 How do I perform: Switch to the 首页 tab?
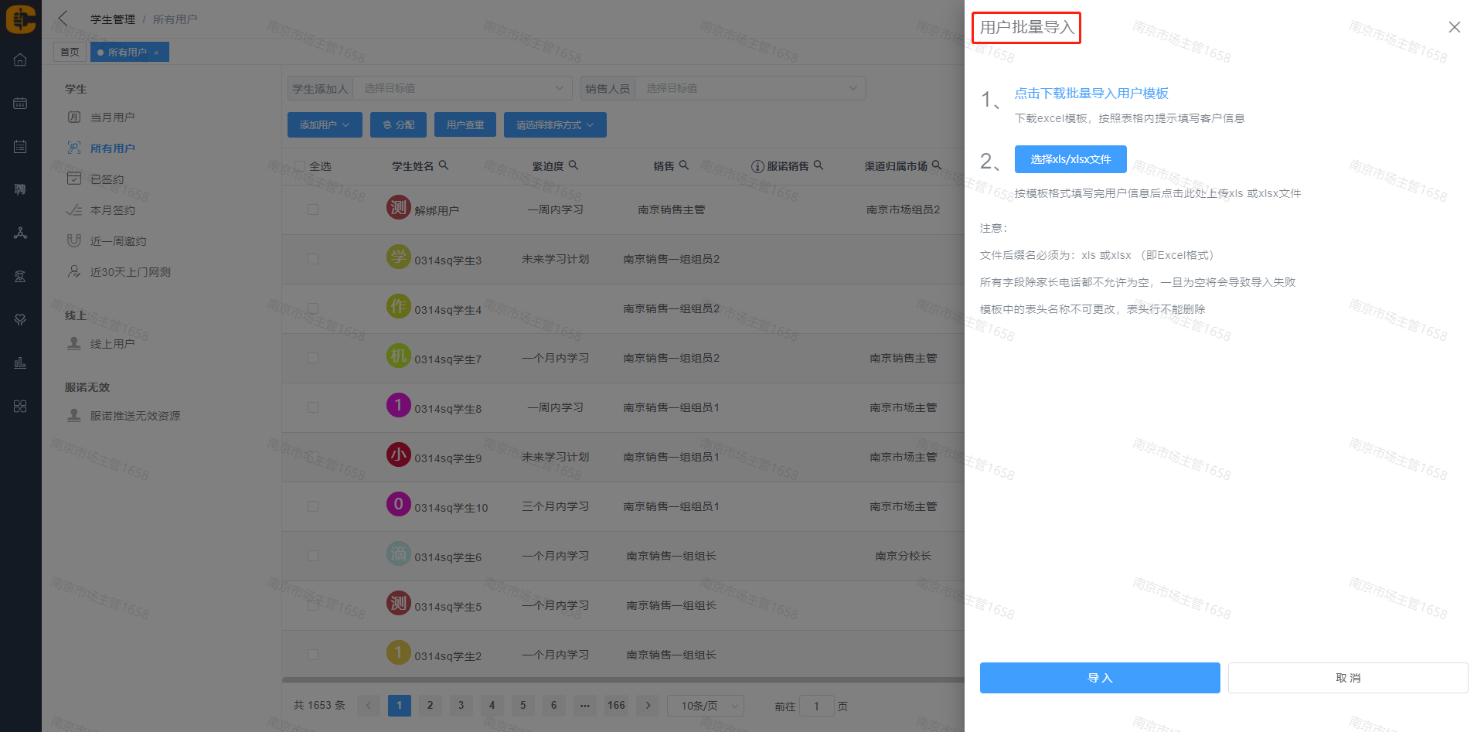[70, 52]
